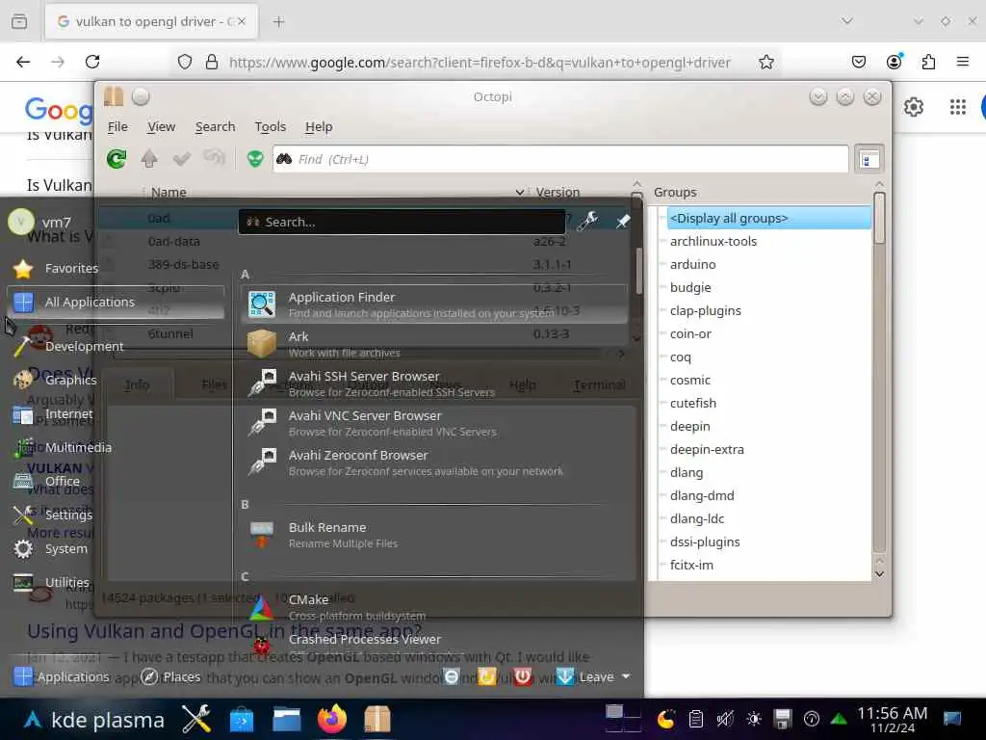Screen dimensions: 986x740
Task: Open Google apps grid
Action: click(957, 107)
